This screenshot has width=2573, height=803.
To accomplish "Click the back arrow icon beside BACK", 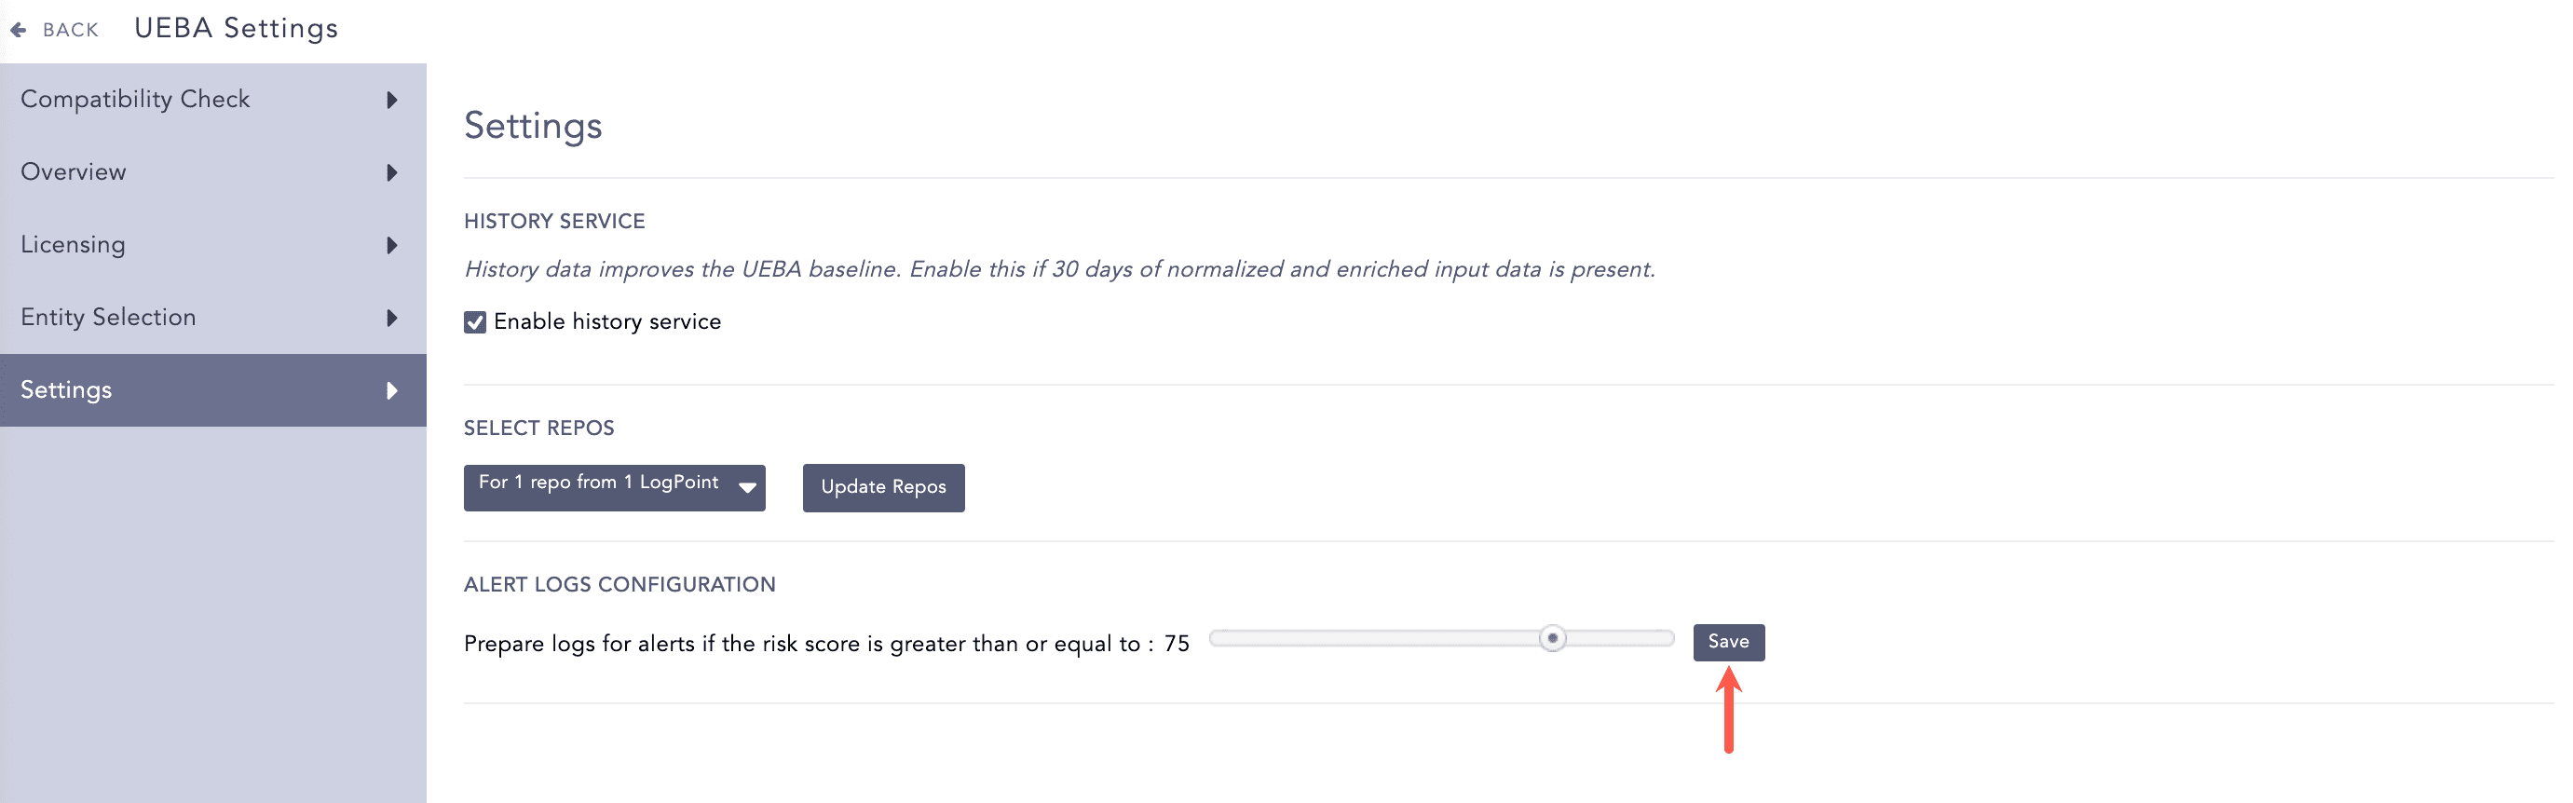I will 18,29.
